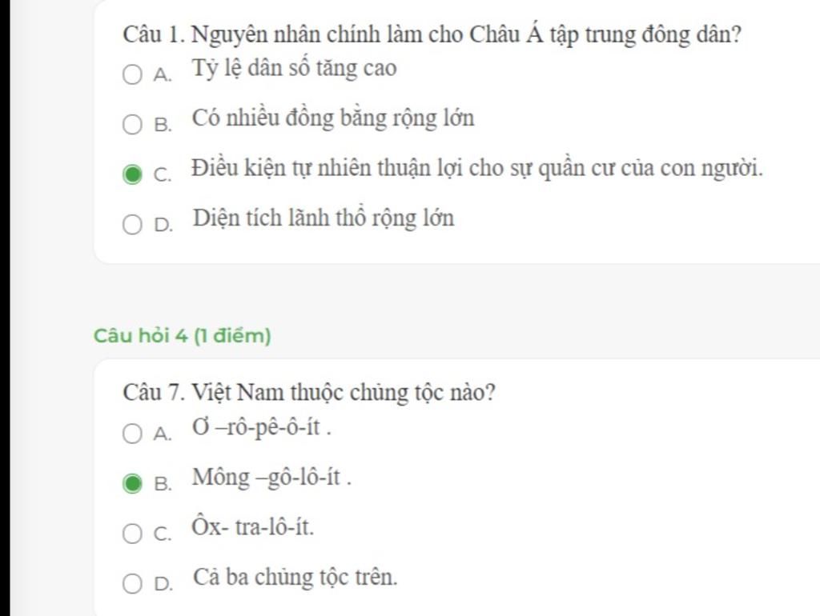Click selected radio C in Câu 1

[x=132, y=174]
